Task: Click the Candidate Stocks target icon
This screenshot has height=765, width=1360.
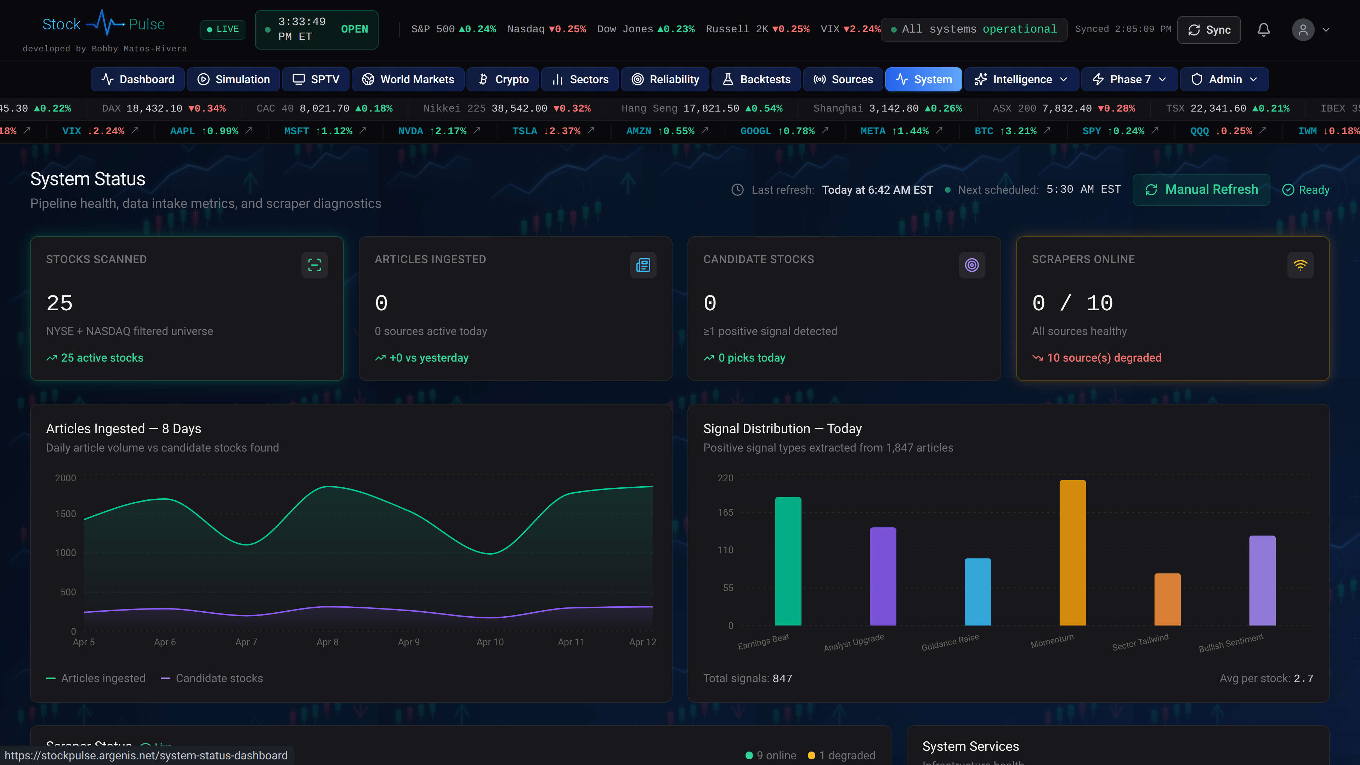Action: pyautogui.click(x=972, y=265)
